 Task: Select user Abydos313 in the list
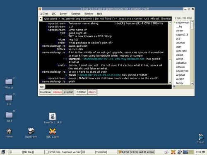pyautogui.click(x=182, y=35)
